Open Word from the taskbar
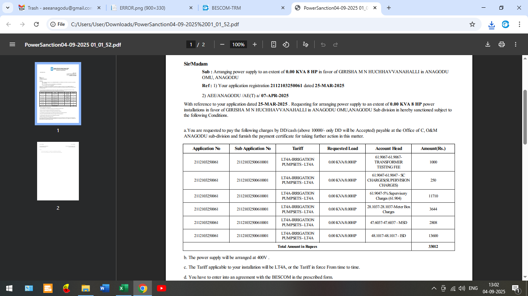 coord(104,288)
